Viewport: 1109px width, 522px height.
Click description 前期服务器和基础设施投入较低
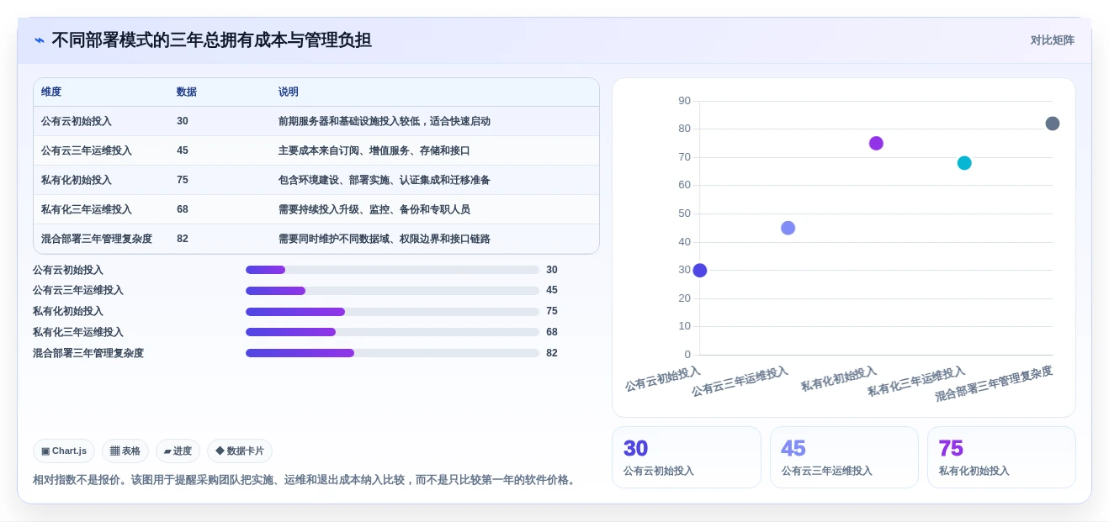tap(385, 121)
